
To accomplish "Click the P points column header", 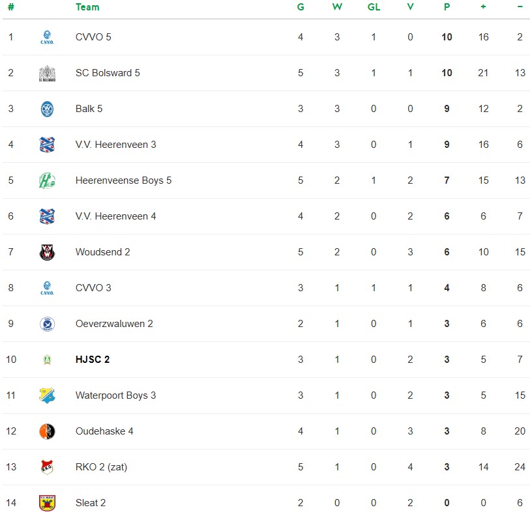I will point(447,7).
